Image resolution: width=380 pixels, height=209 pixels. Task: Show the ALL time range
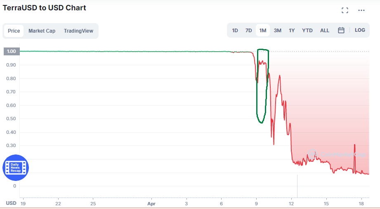[x=325, y=30]
